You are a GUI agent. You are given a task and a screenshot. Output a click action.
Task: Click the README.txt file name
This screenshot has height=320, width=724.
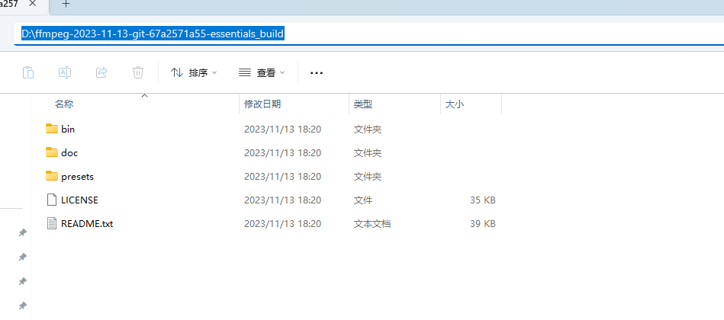pos(87,224)
